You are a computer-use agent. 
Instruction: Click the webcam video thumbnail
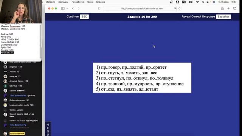point(21,12)
